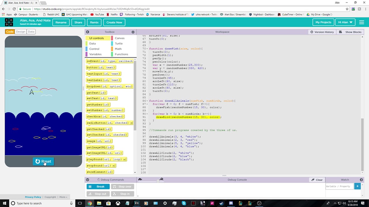Image resolution: width=369 pixels, height=207 pixels.
Task: Select the Canvas toolbox category
Action: click(120, 38)
